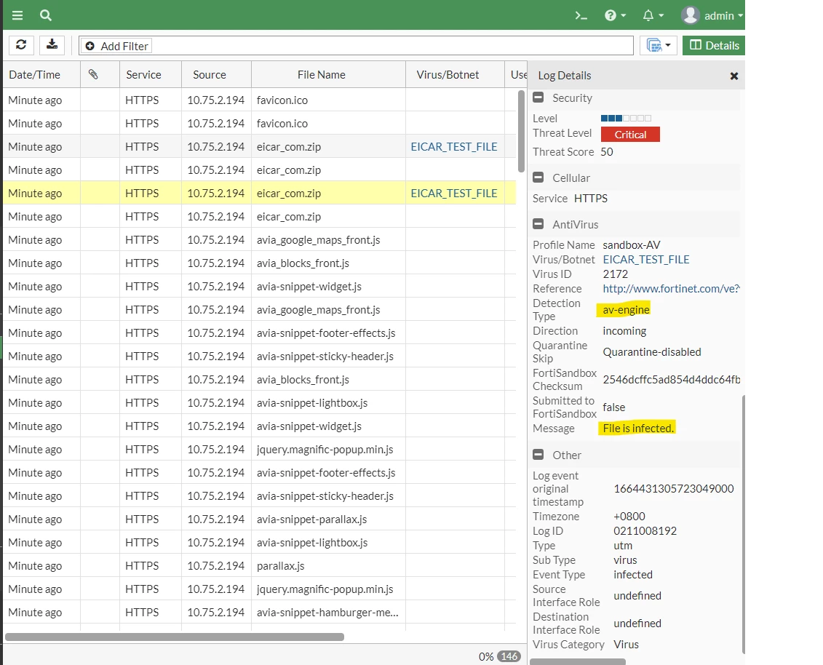
Task: Click the Threat Score value 50
Action: [x=607, y=151]
